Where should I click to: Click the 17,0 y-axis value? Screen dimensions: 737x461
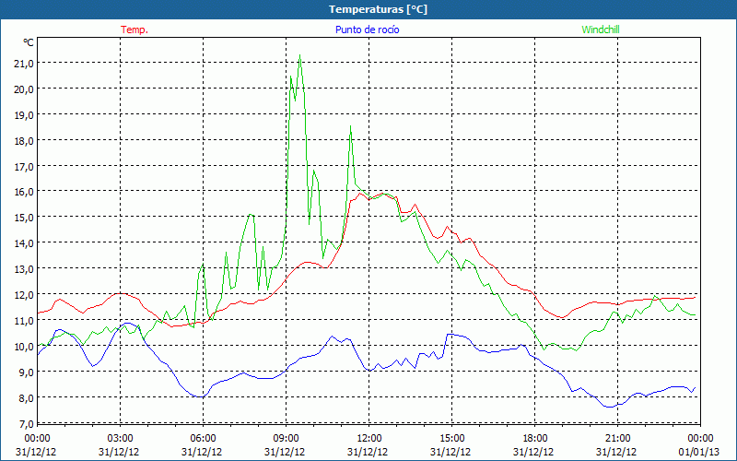click(x=24, y=166)
